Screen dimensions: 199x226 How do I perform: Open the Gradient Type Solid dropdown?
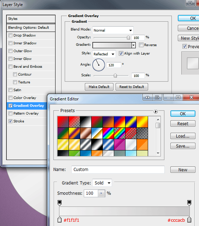(102, 183)
